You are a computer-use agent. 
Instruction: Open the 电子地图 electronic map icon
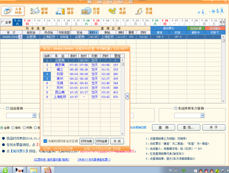(x=117, y=11)
